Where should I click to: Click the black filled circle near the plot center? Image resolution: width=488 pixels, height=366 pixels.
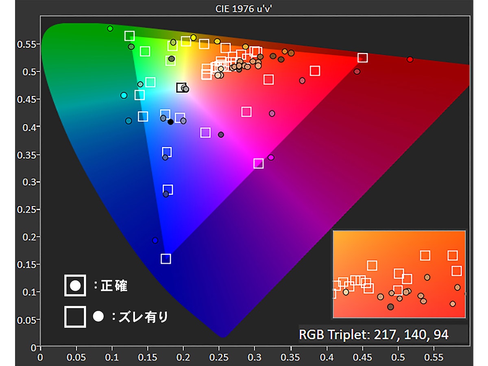tap(170, 121)
